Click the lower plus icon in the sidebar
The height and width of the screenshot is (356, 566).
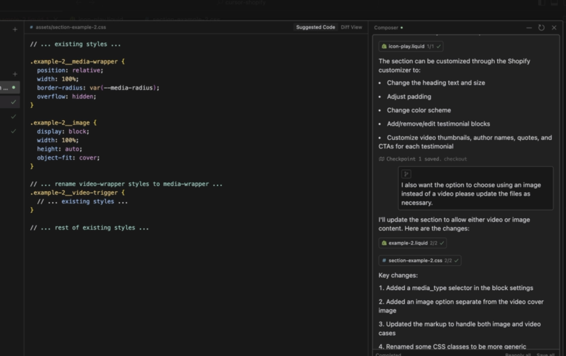[15, 73]
